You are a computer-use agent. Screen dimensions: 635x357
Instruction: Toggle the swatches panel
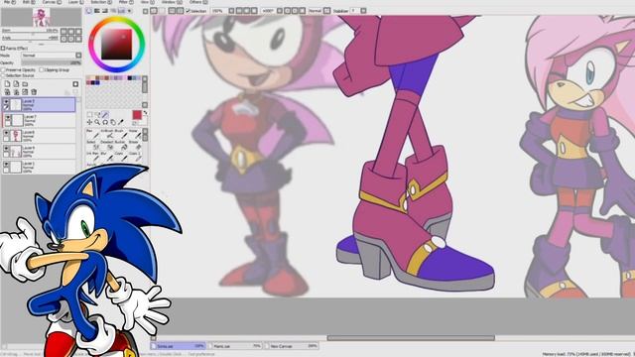[121, 11]
